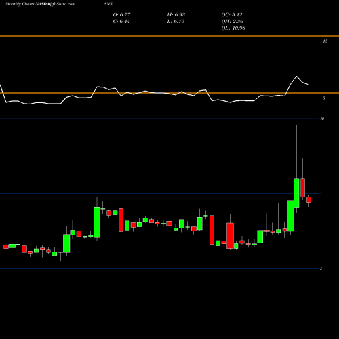Screen dimensions: 339x339
Task: Click the 2 price axis label
Action: pyautogui.click(x=321, y=268)
